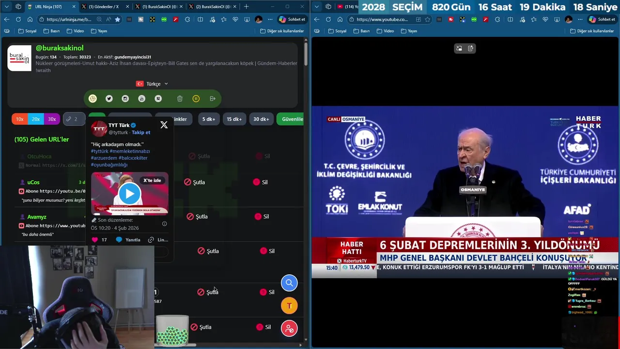
Task: Open left browser settings ellipsis menu
Action: [270, 19]
